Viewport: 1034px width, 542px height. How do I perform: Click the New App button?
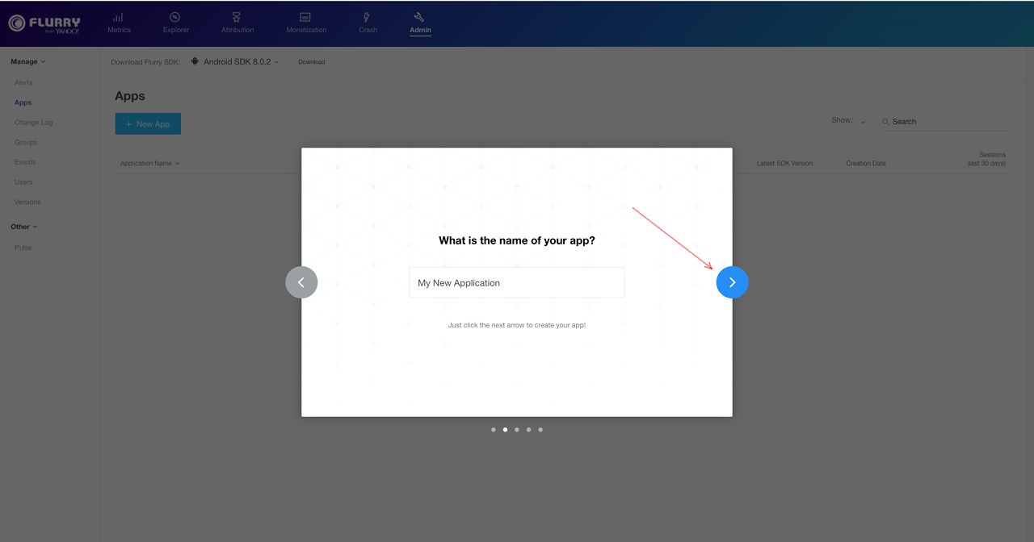(148, 124)
